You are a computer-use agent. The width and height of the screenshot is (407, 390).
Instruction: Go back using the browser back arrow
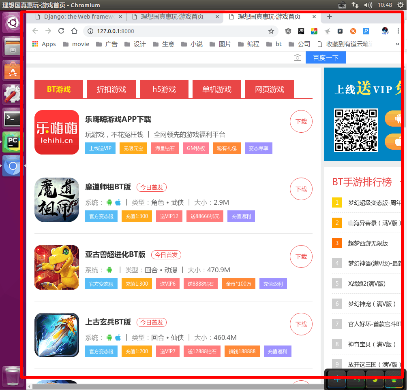(35, 31)
